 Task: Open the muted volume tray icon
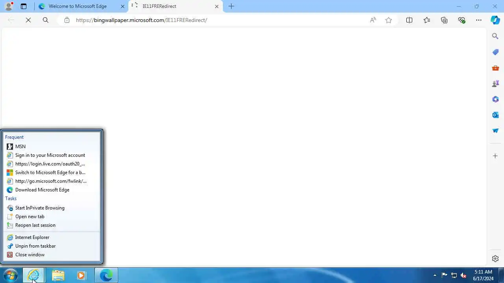(464, 275)
